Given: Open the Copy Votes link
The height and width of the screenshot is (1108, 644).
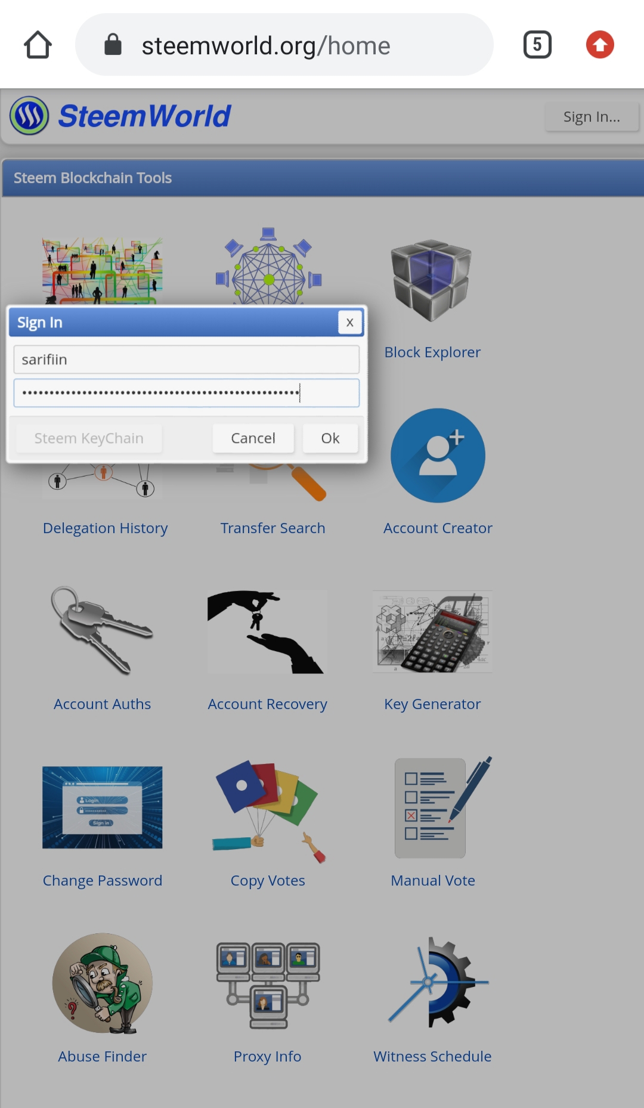Looking at the screenshot, I should pyautogui.click(x=268, y=881).
